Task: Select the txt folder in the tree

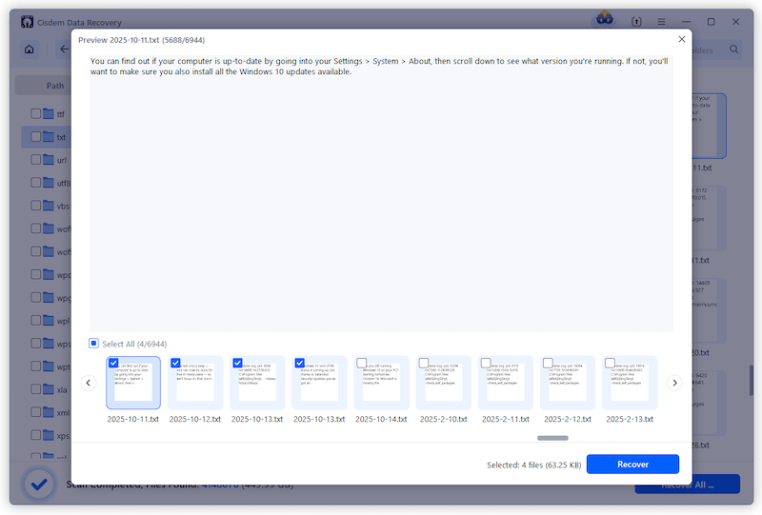Action: coord(60,137)
